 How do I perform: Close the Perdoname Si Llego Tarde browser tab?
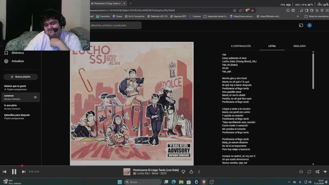coord(125,3)
